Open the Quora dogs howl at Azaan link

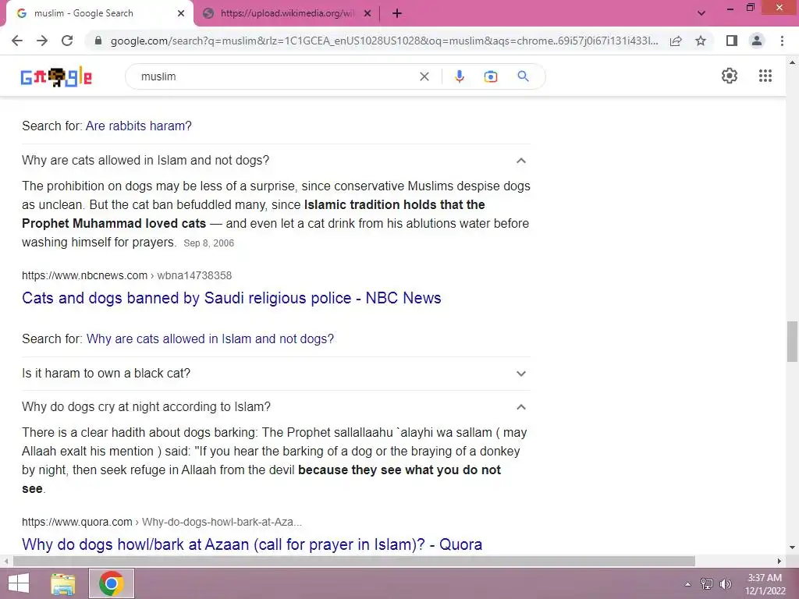252,544
